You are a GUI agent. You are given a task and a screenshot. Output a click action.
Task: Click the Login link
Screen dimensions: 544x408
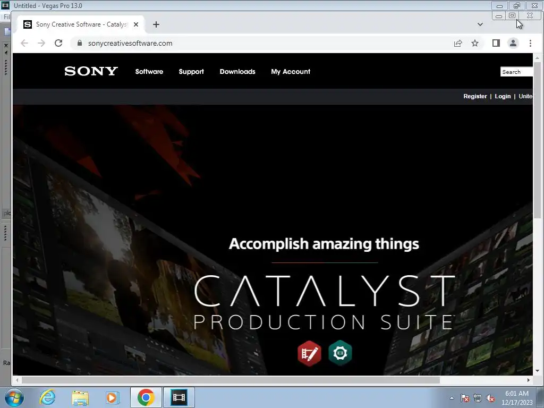click(503, 96)
